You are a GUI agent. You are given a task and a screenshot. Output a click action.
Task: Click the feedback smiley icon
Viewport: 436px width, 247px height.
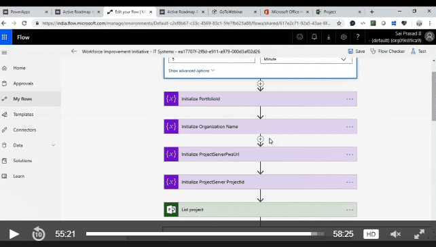(299, 37)
